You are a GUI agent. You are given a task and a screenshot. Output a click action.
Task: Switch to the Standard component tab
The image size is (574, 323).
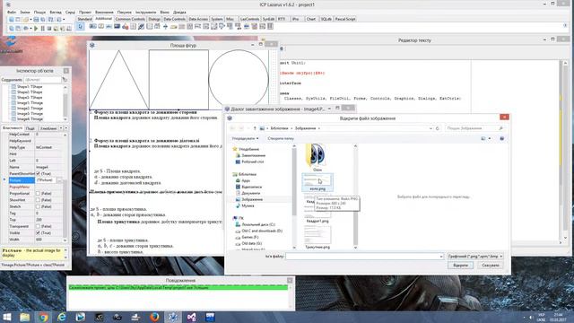point(84,19)
